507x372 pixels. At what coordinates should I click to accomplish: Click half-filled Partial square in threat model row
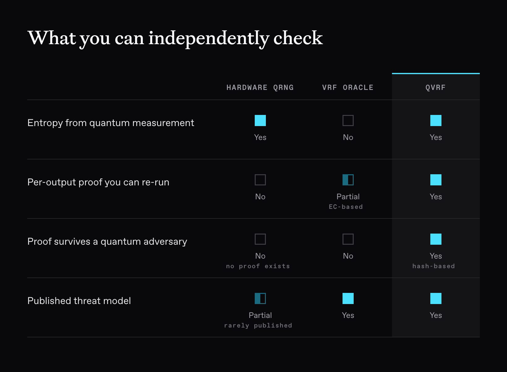260,298
